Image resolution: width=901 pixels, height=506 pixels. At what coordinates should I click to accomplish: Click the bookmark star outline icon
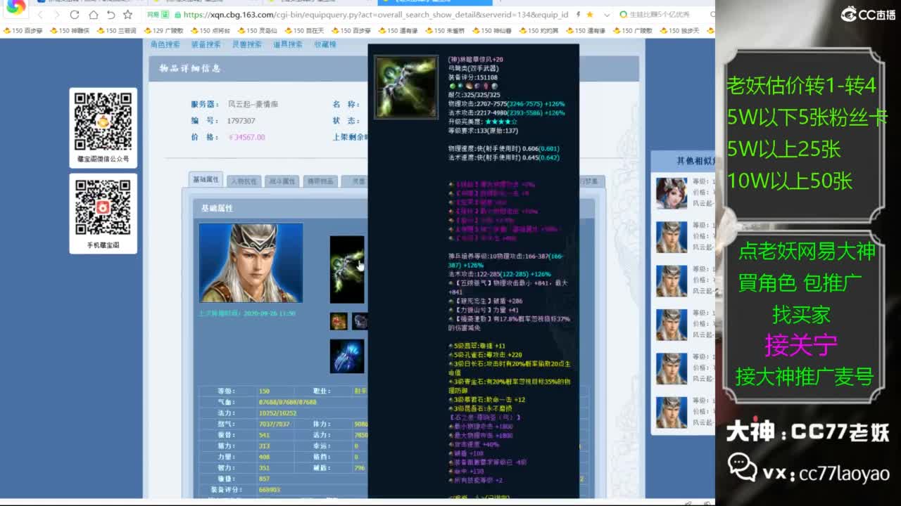[127, 15]
